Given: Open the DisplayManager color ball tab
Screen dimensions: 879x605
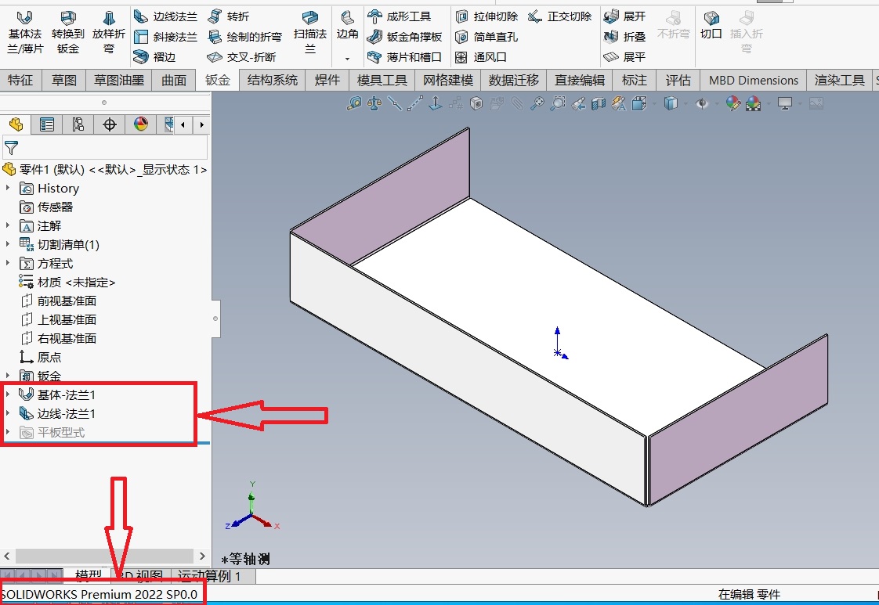Looking at the screenshot, I should [141, 124].
